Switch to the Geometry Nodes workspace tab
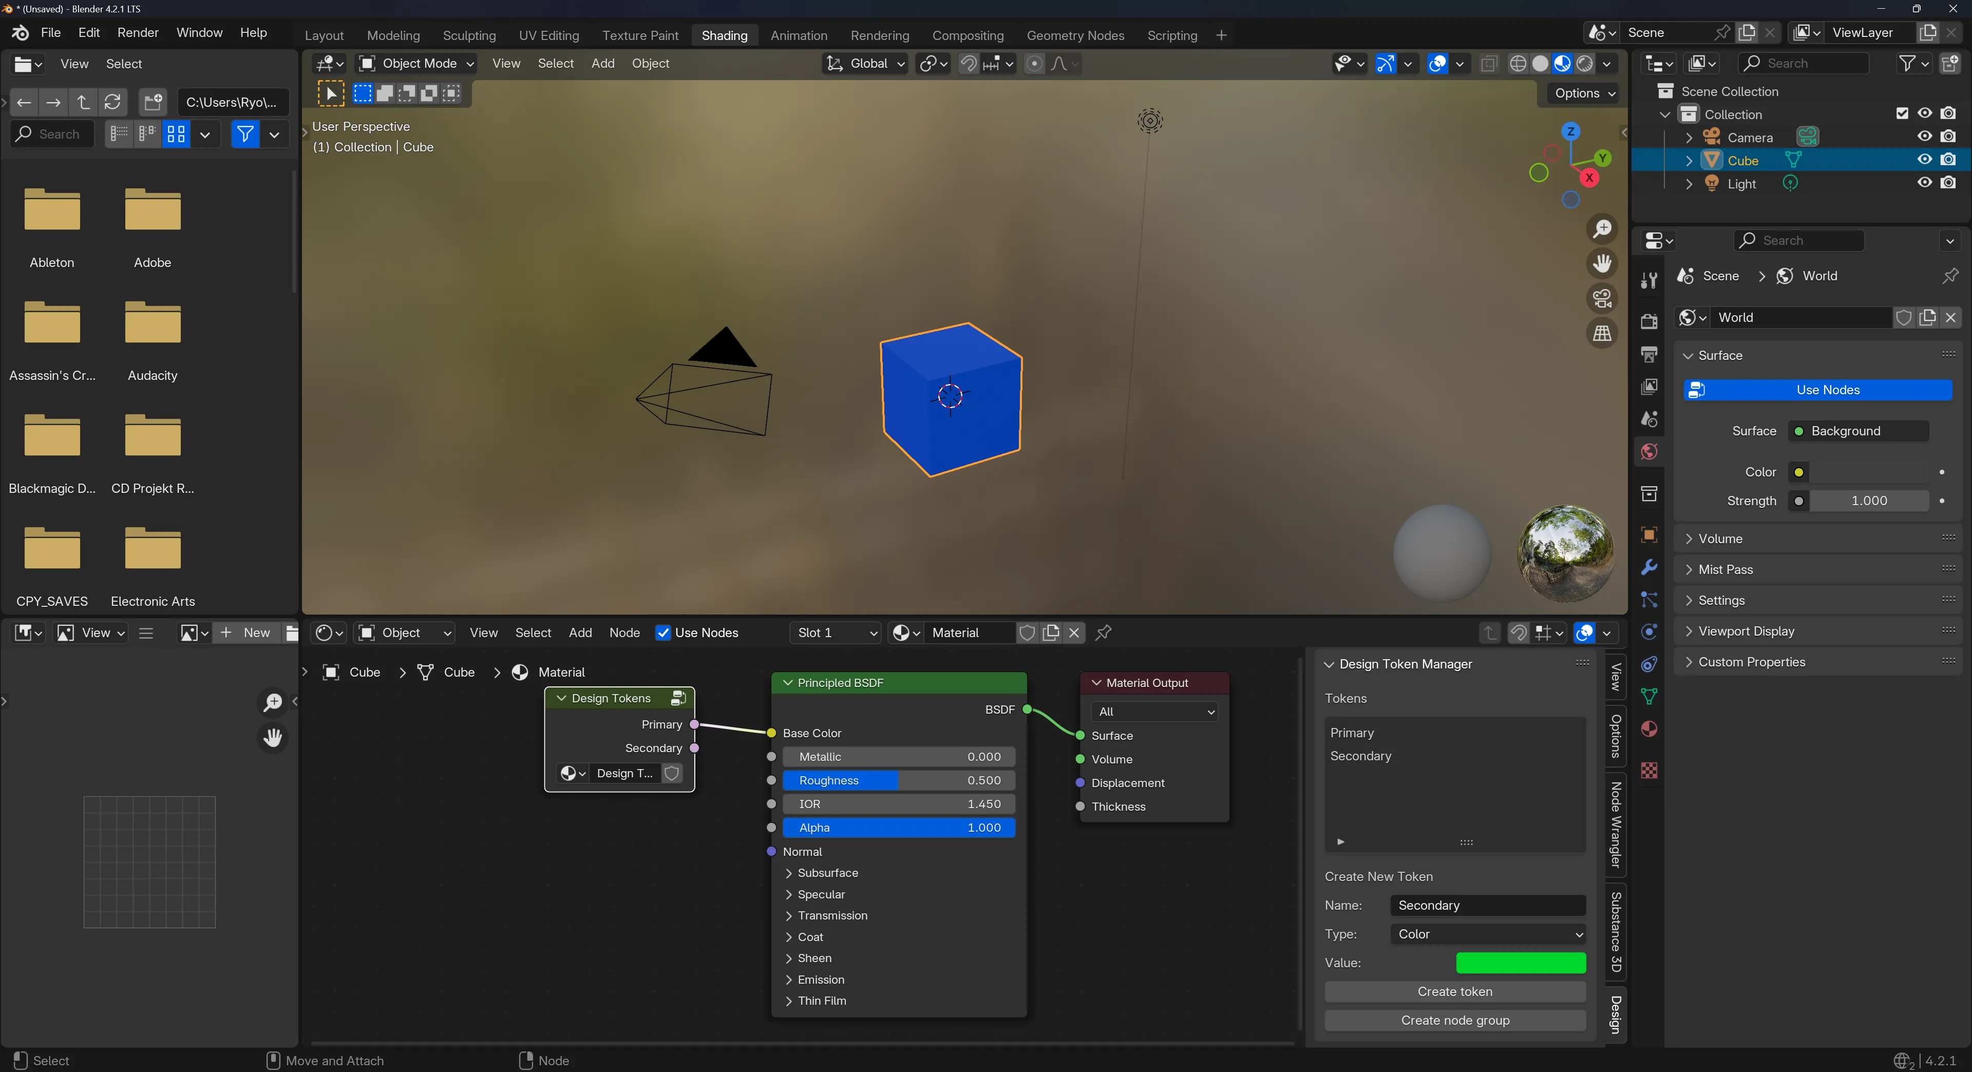Screen dimensions: 1972x1072 [x=1075, y=35]
